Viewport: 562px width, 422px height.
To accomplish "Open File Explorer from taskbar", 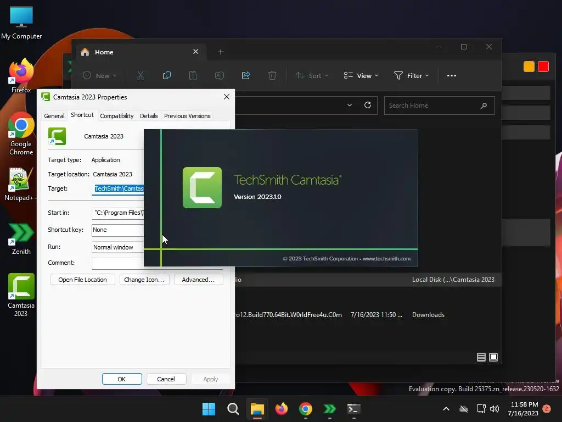I will [x=257, y=409].
